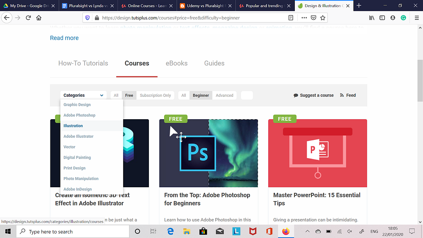Click the muted volume tray icon

(350, 231)
